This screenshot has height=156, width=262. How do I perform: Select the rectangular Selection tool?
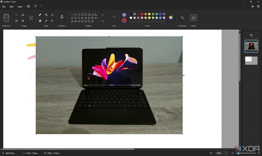click(x=6, y=17)
